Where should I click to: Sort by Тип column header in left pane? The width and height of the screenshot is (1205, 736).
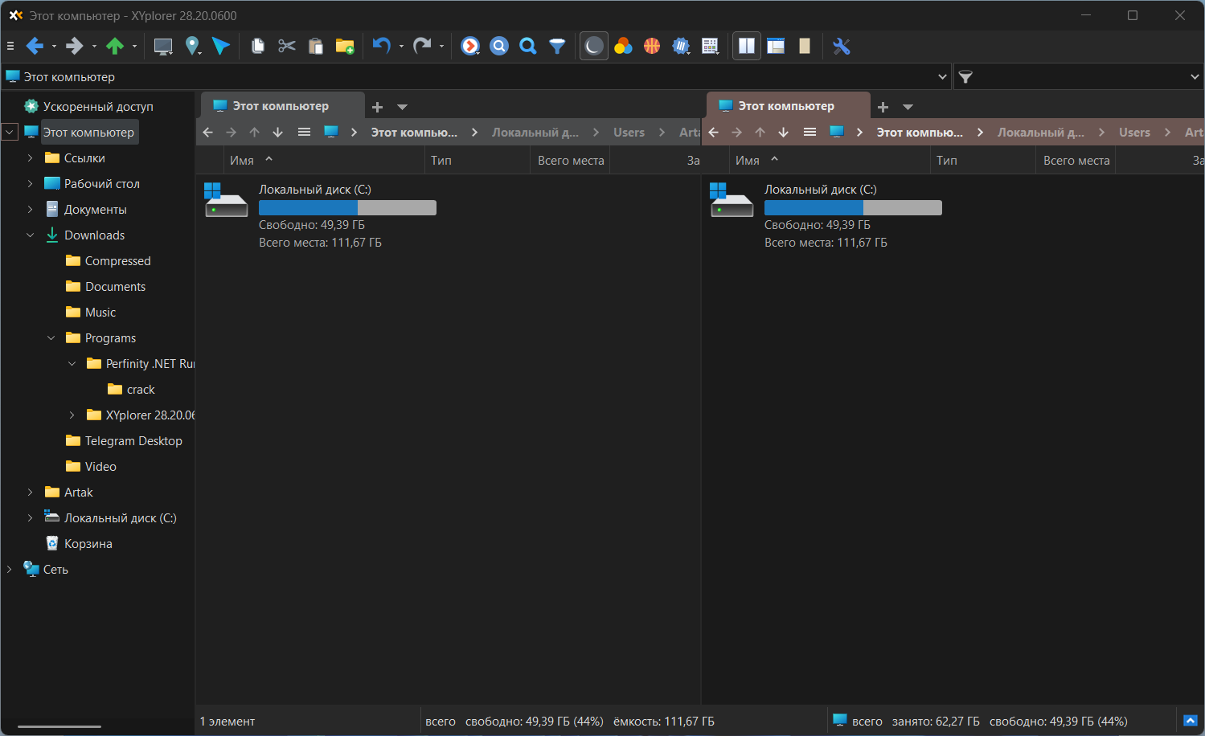(441, 161)
